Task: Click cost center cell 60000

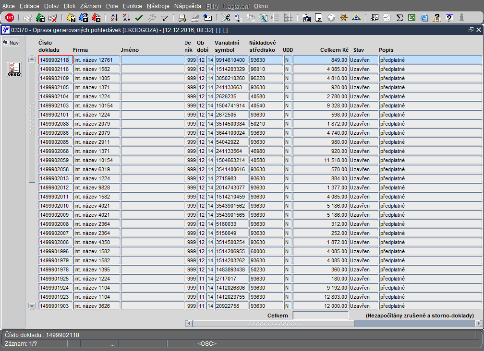Action: pos(266,251)
